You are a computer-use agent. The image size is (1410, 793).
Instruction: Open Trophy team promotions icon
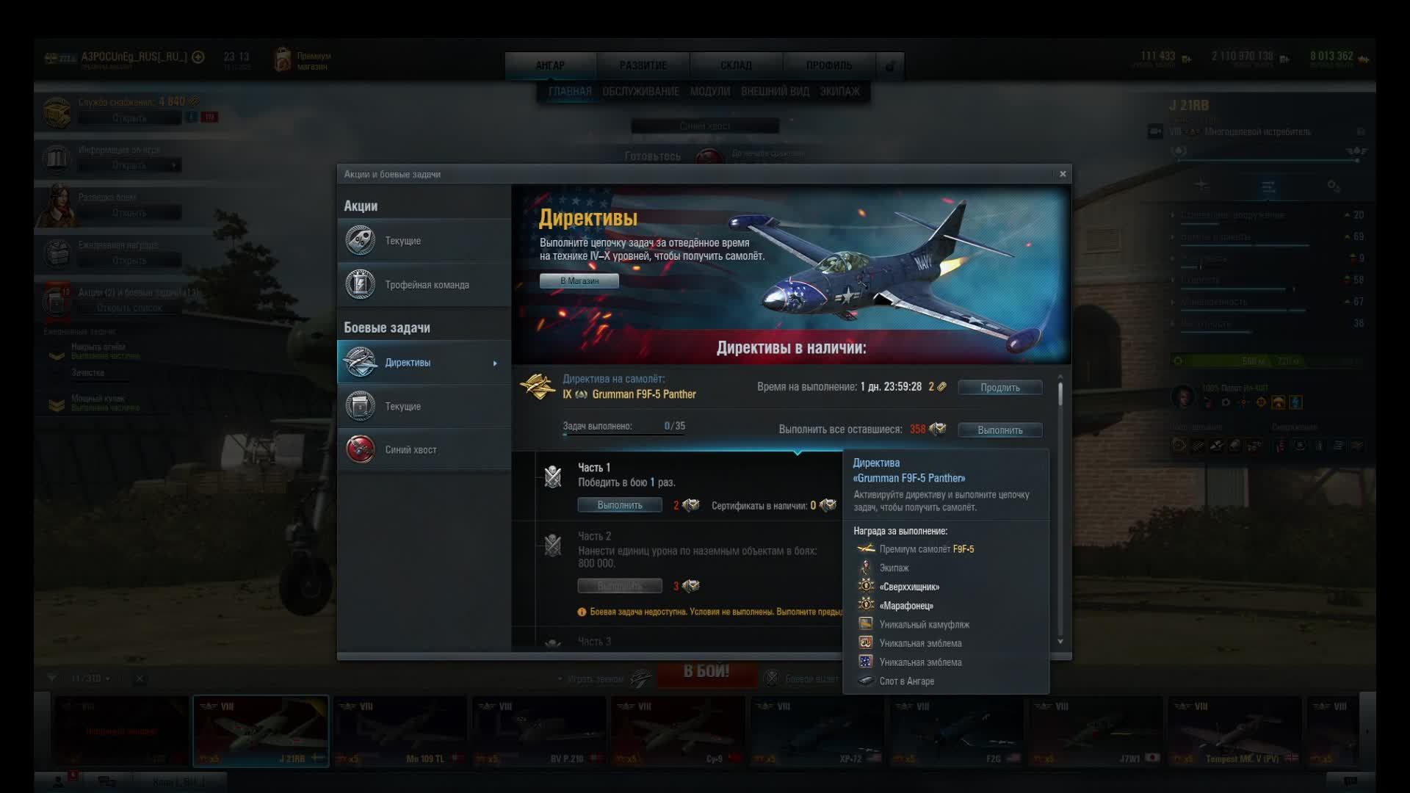click(361, 285)
